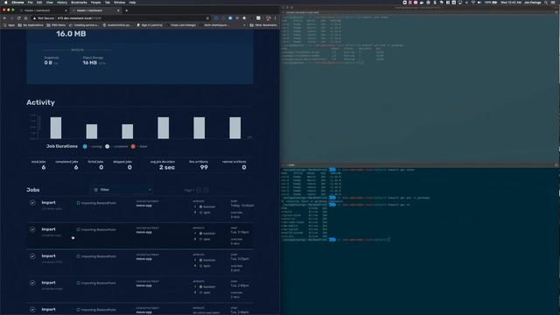Toggle the blue running legend dot
The height and width of the screenshot is (315, 560).
[85, 146]
